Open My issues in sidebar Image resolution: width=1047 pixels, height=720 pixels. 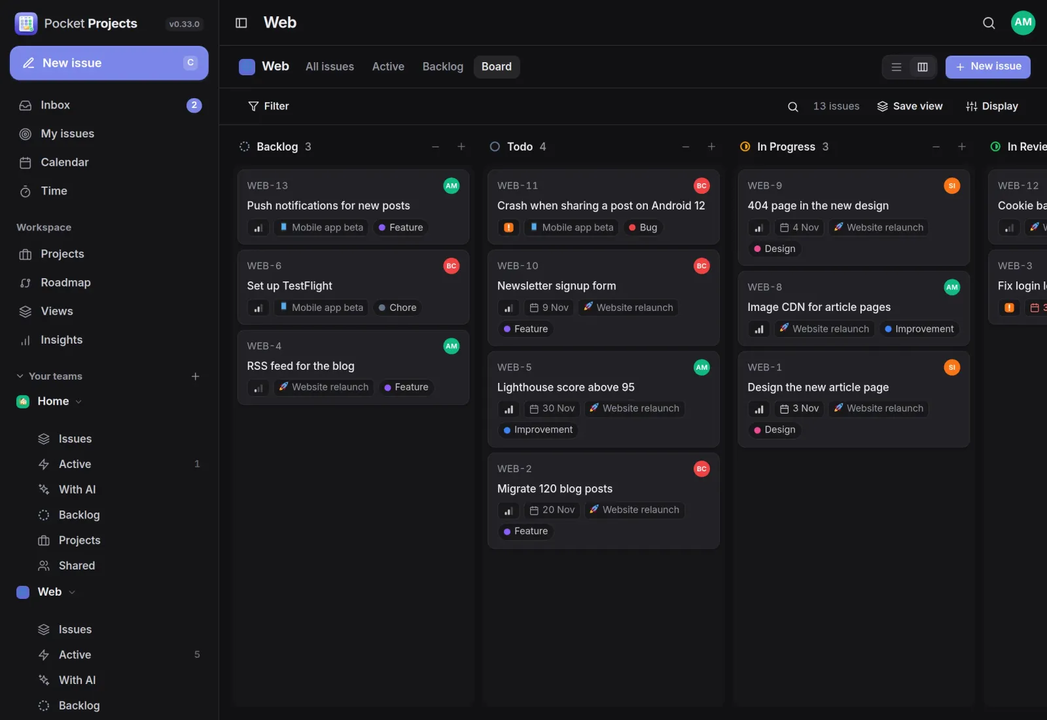coord(109,134)
